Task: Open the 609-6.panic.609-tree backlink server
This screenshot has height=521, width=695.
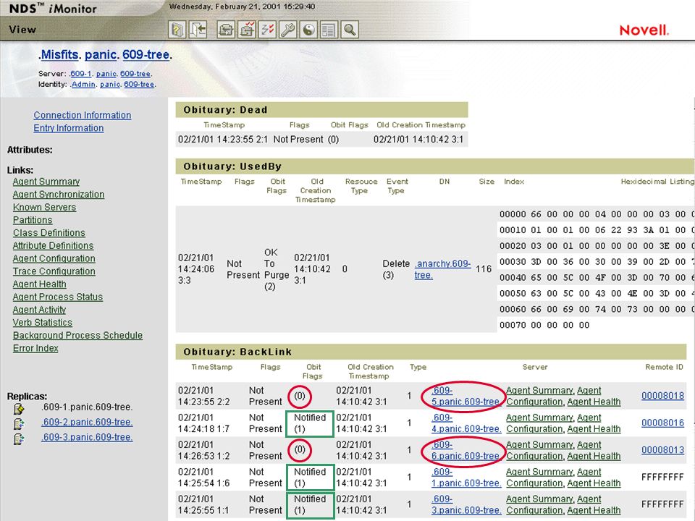Action: click(466, 450)
